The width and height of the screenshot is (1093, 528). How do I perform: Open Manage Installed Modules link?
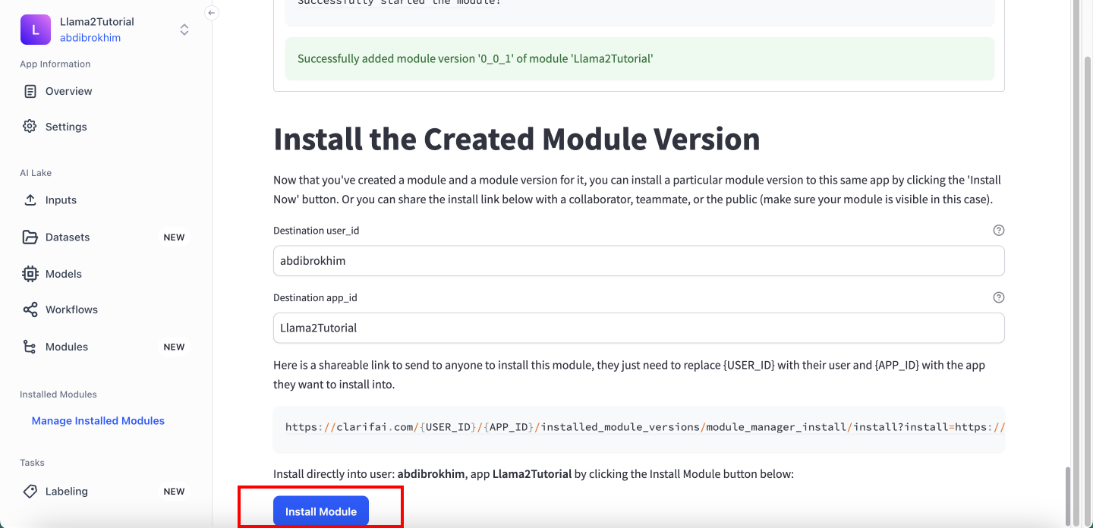tap(98, 420)
